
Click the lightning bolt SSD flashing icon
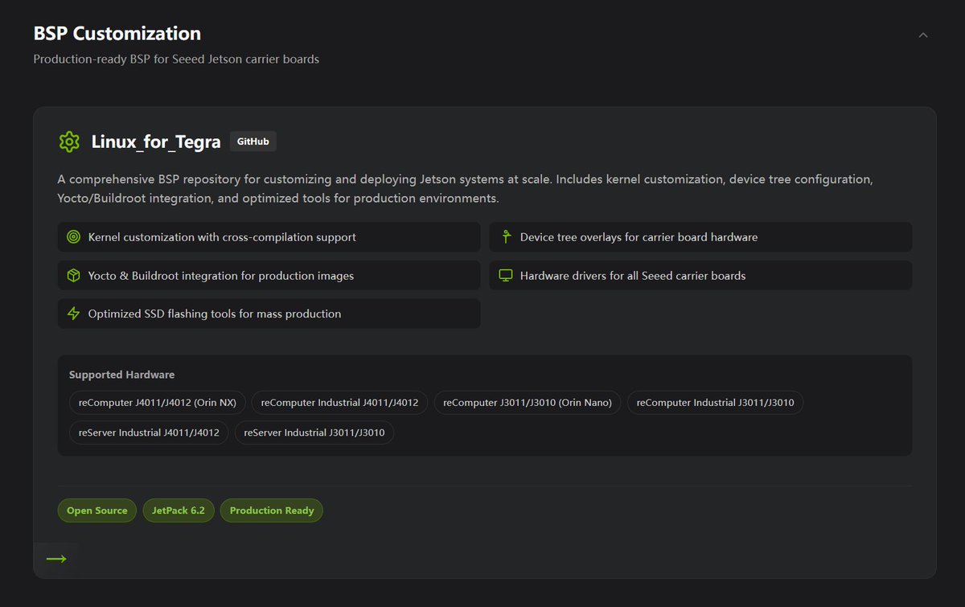74,314
